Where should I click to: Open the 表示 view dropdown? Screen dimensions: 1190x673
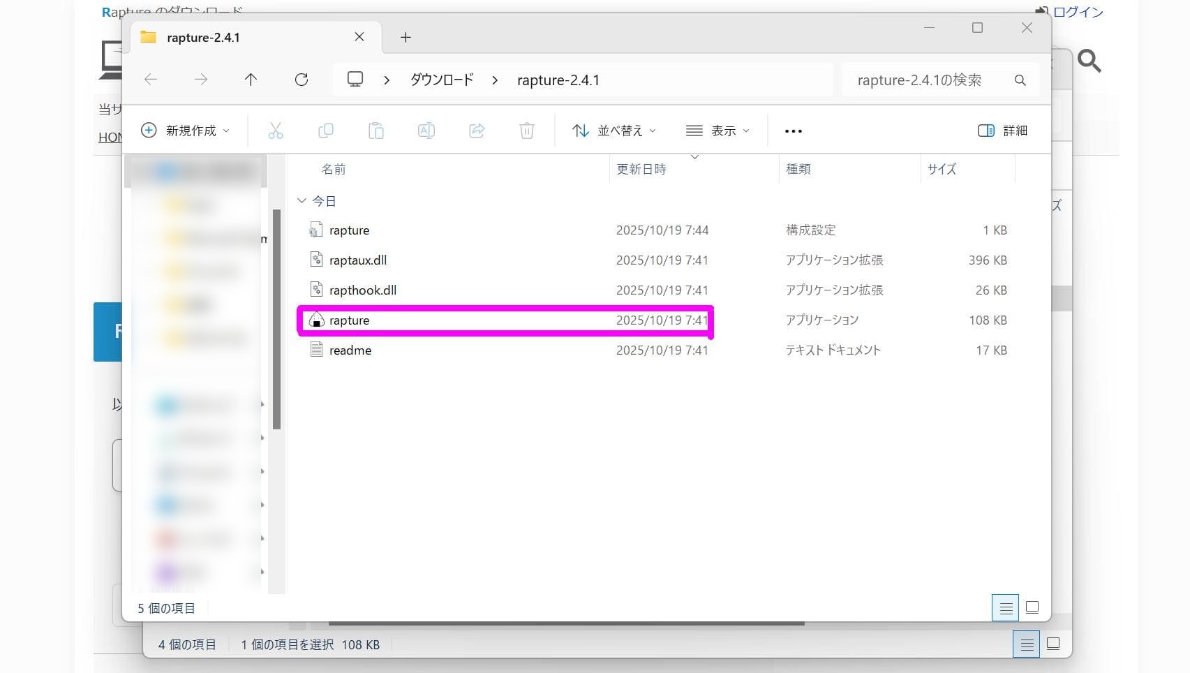717,131
